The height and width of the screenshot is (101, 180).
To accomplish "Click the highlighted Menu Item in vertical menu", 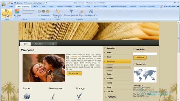I will coord(117,61).
